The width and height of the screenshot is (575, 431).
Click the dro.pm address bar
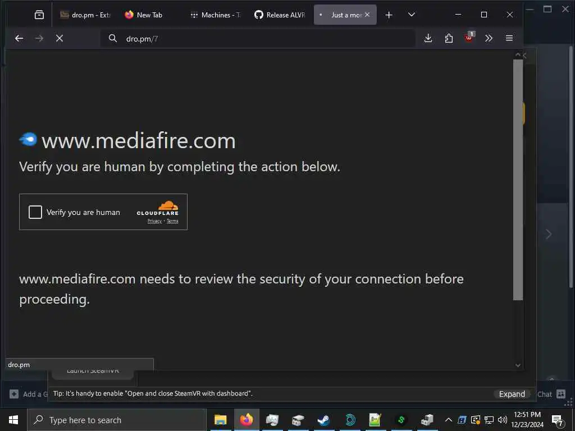(x=258, y=39)
